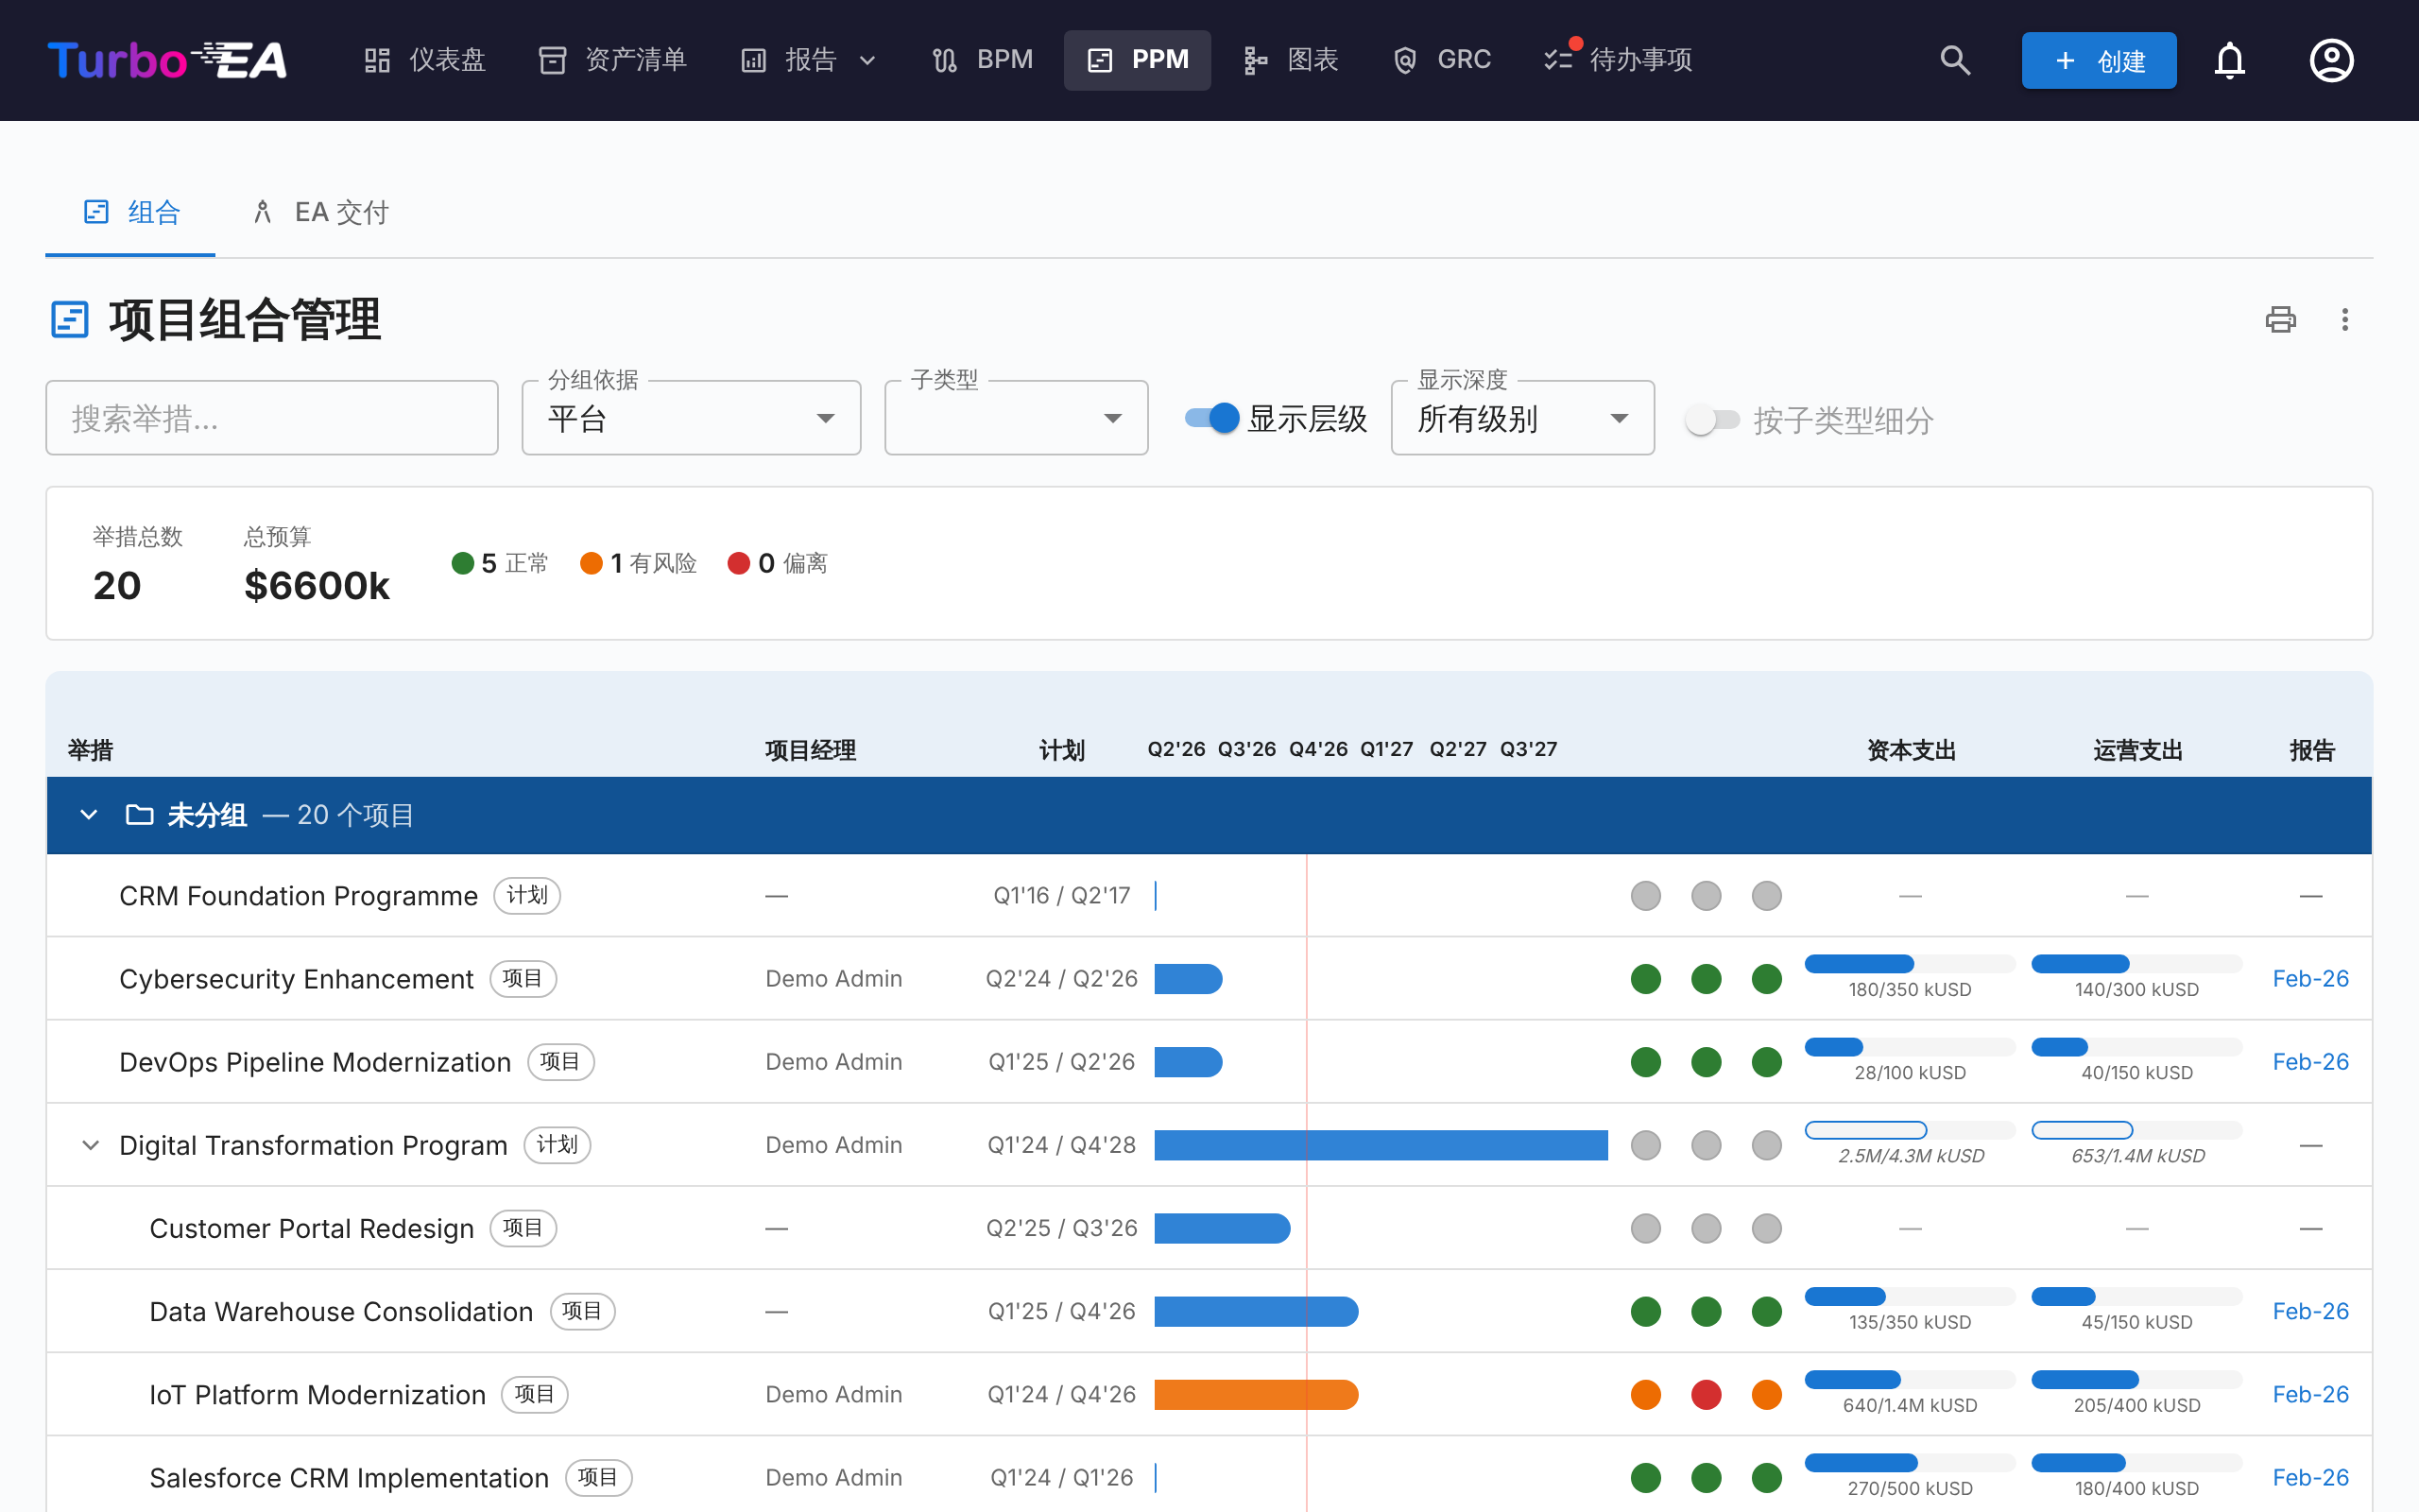Click first gray status dot for CRM Foundation Programme
2419x1512 pixels.
(x=1645, y=896)
